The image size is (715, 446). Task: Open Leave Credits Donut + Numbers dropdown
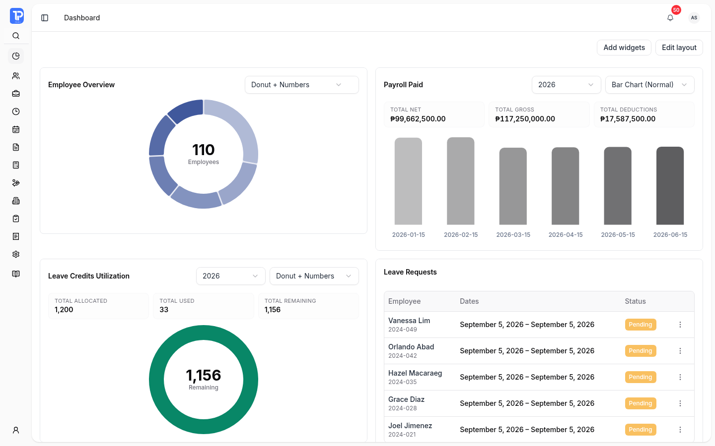[x=314, y=276]
